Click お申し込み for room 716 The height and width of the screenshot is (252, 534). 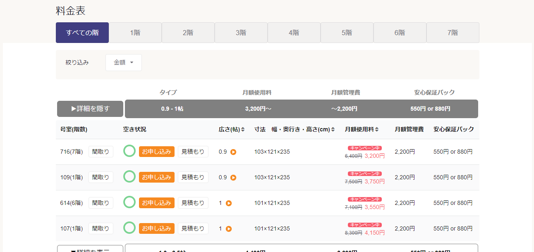coord(156,152)
